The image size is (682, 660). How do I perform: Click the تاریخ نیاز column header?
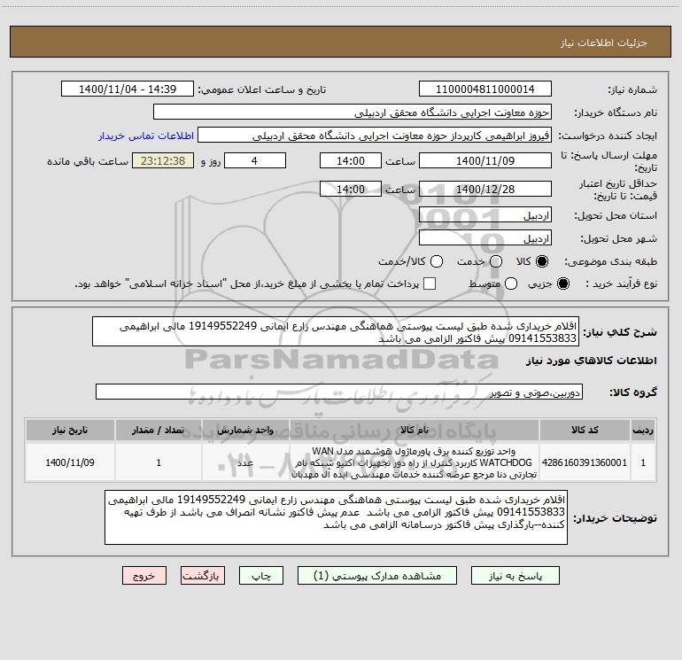(70, 430)
